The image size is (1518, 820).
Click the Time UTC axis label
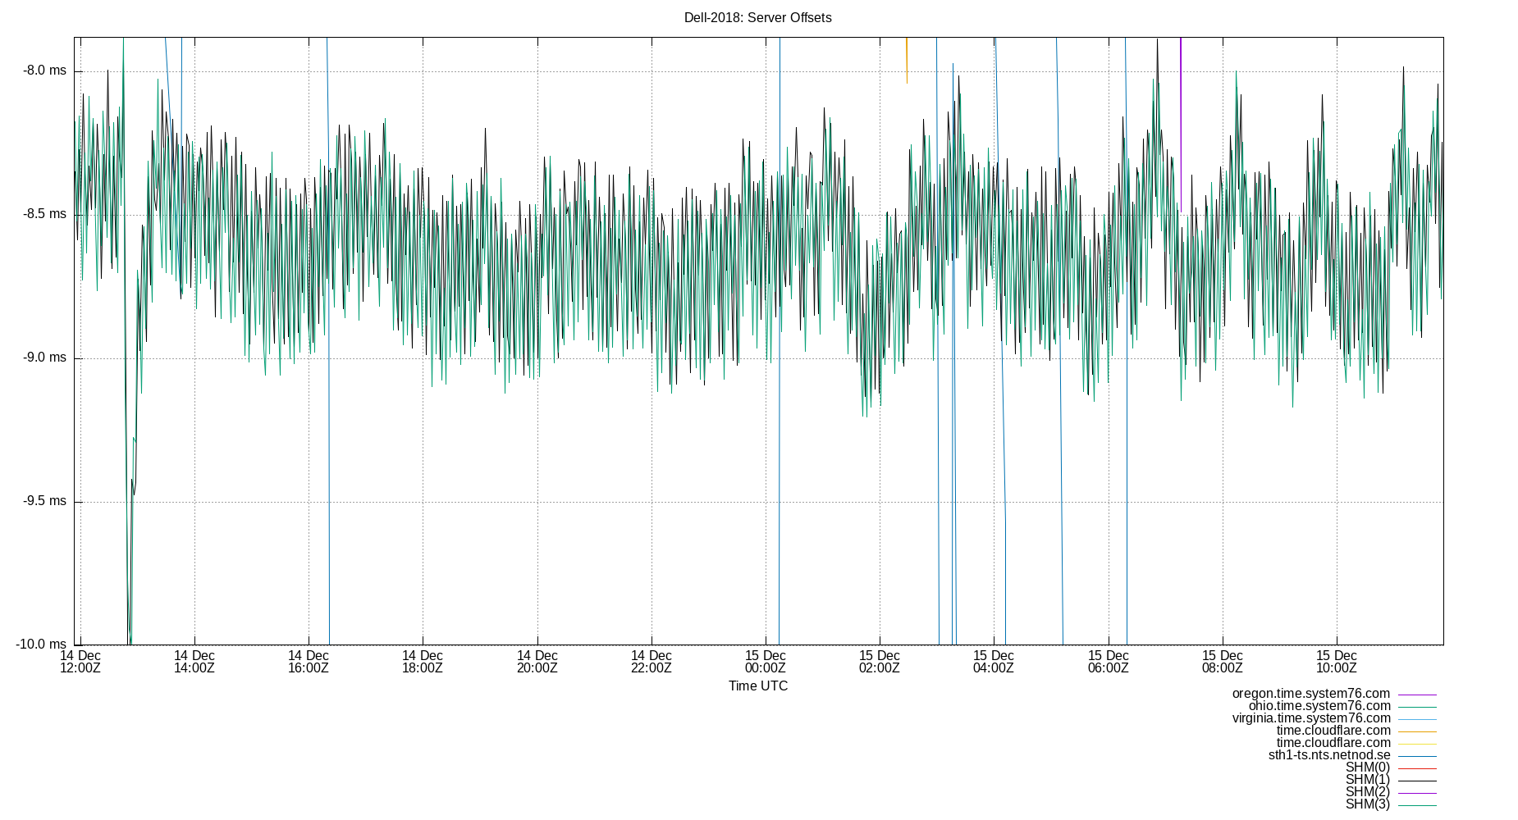(757, 686)
